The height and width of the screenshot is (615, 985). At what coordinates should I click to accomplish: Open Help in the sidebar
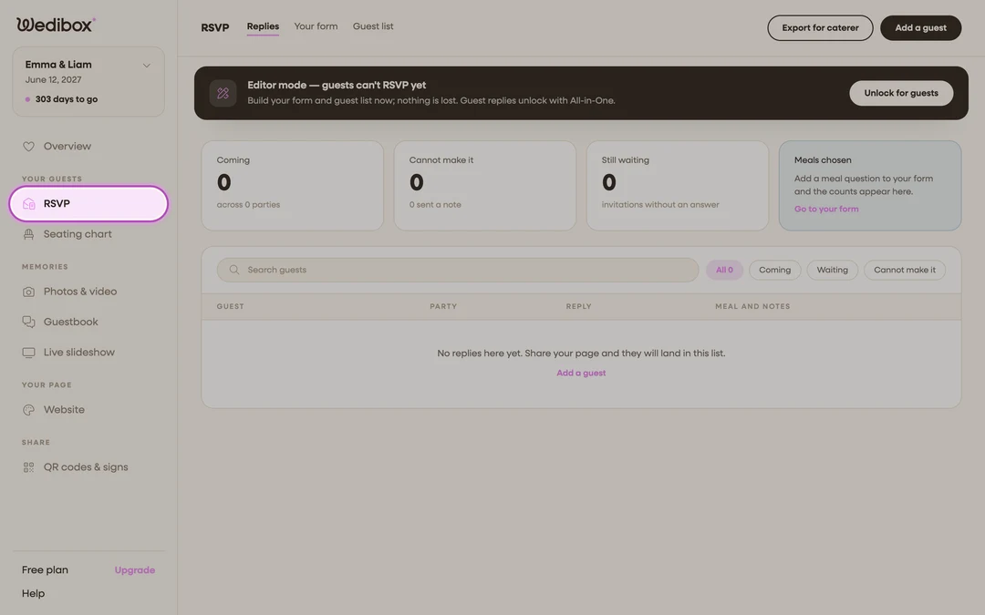click(x=33, y=594)
